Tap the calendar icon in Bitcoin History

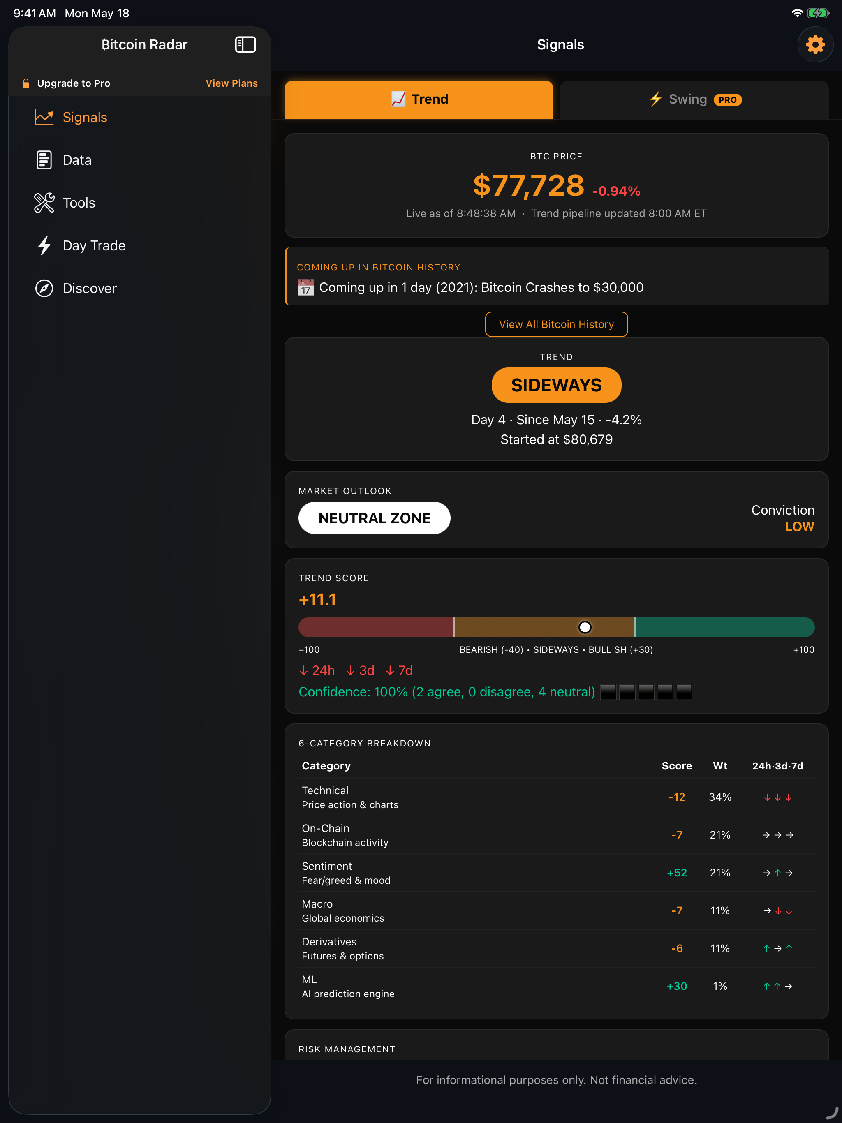point(306,287)
